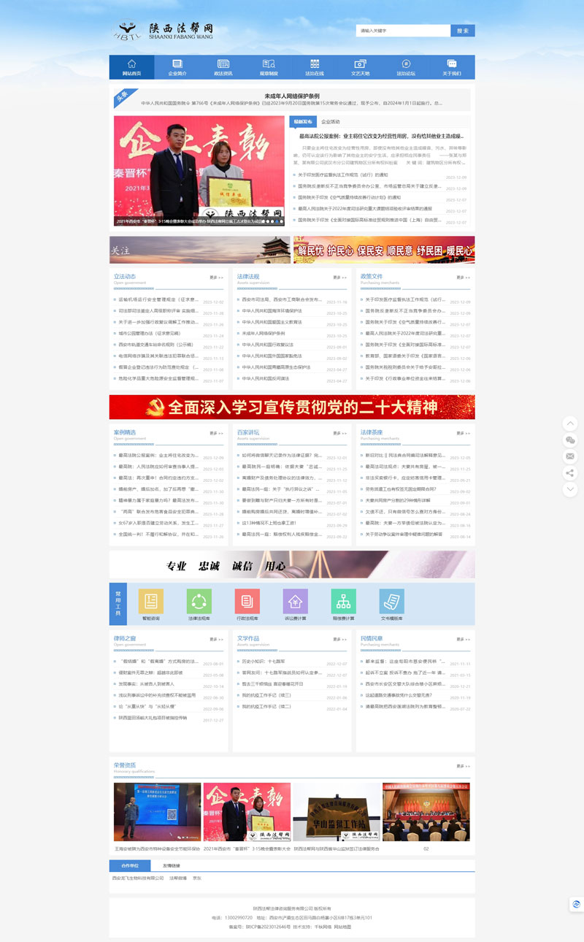
Task: Switch to the 友情链接 tab
Action: (172, 865)
